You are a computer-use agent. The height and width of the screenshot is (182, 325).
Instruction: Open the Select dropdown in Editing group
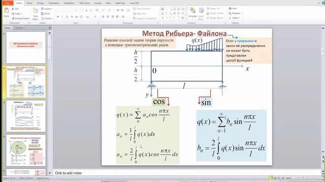[235, 18]
